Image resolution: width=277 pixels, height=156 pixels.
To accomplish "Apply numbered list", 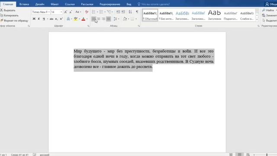I will coord(101,12).
